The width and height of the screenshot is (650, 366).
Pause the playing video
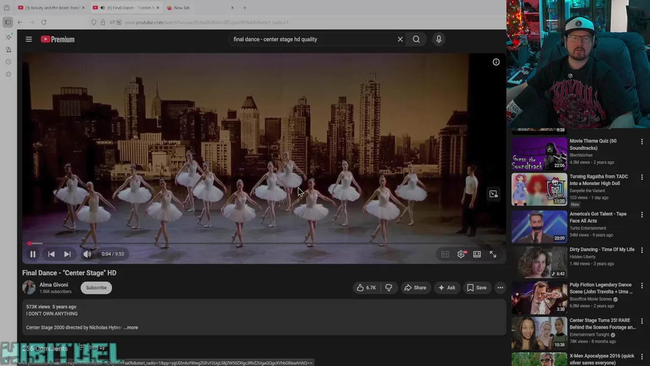[32, 254]
